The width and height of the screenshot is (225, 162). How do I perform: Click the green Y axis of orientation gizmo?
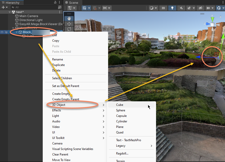[x=212, y=18]
